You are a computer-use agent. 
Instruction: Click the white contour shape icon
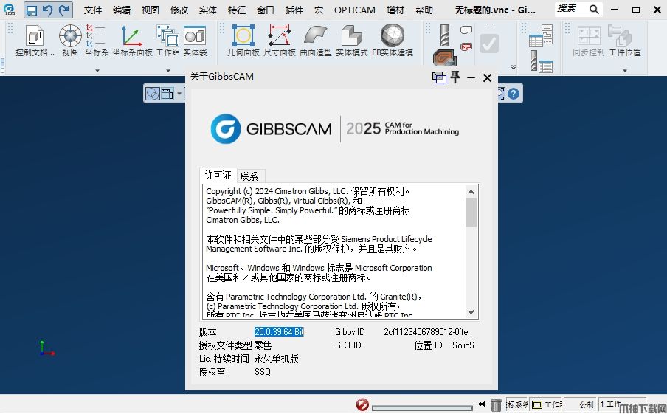click(x=466, y=30)
